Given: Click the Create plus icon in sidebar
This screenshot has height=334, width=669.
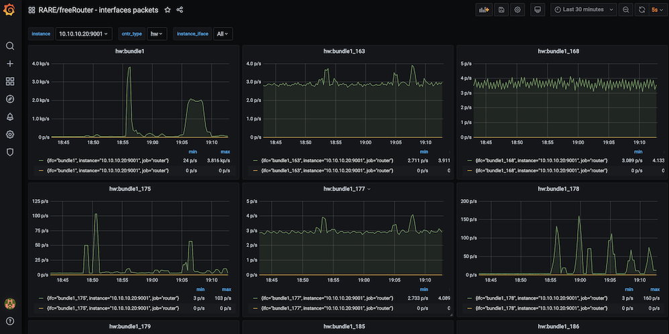Looking at the screenshot, I should [x=10, y=64].
